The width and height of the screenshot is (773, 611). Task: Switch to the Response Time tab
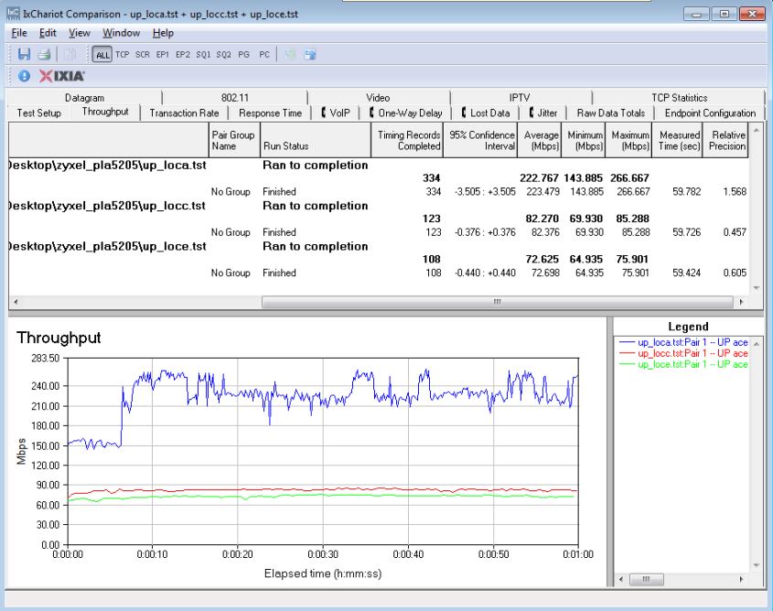click(x=270, y=113)
